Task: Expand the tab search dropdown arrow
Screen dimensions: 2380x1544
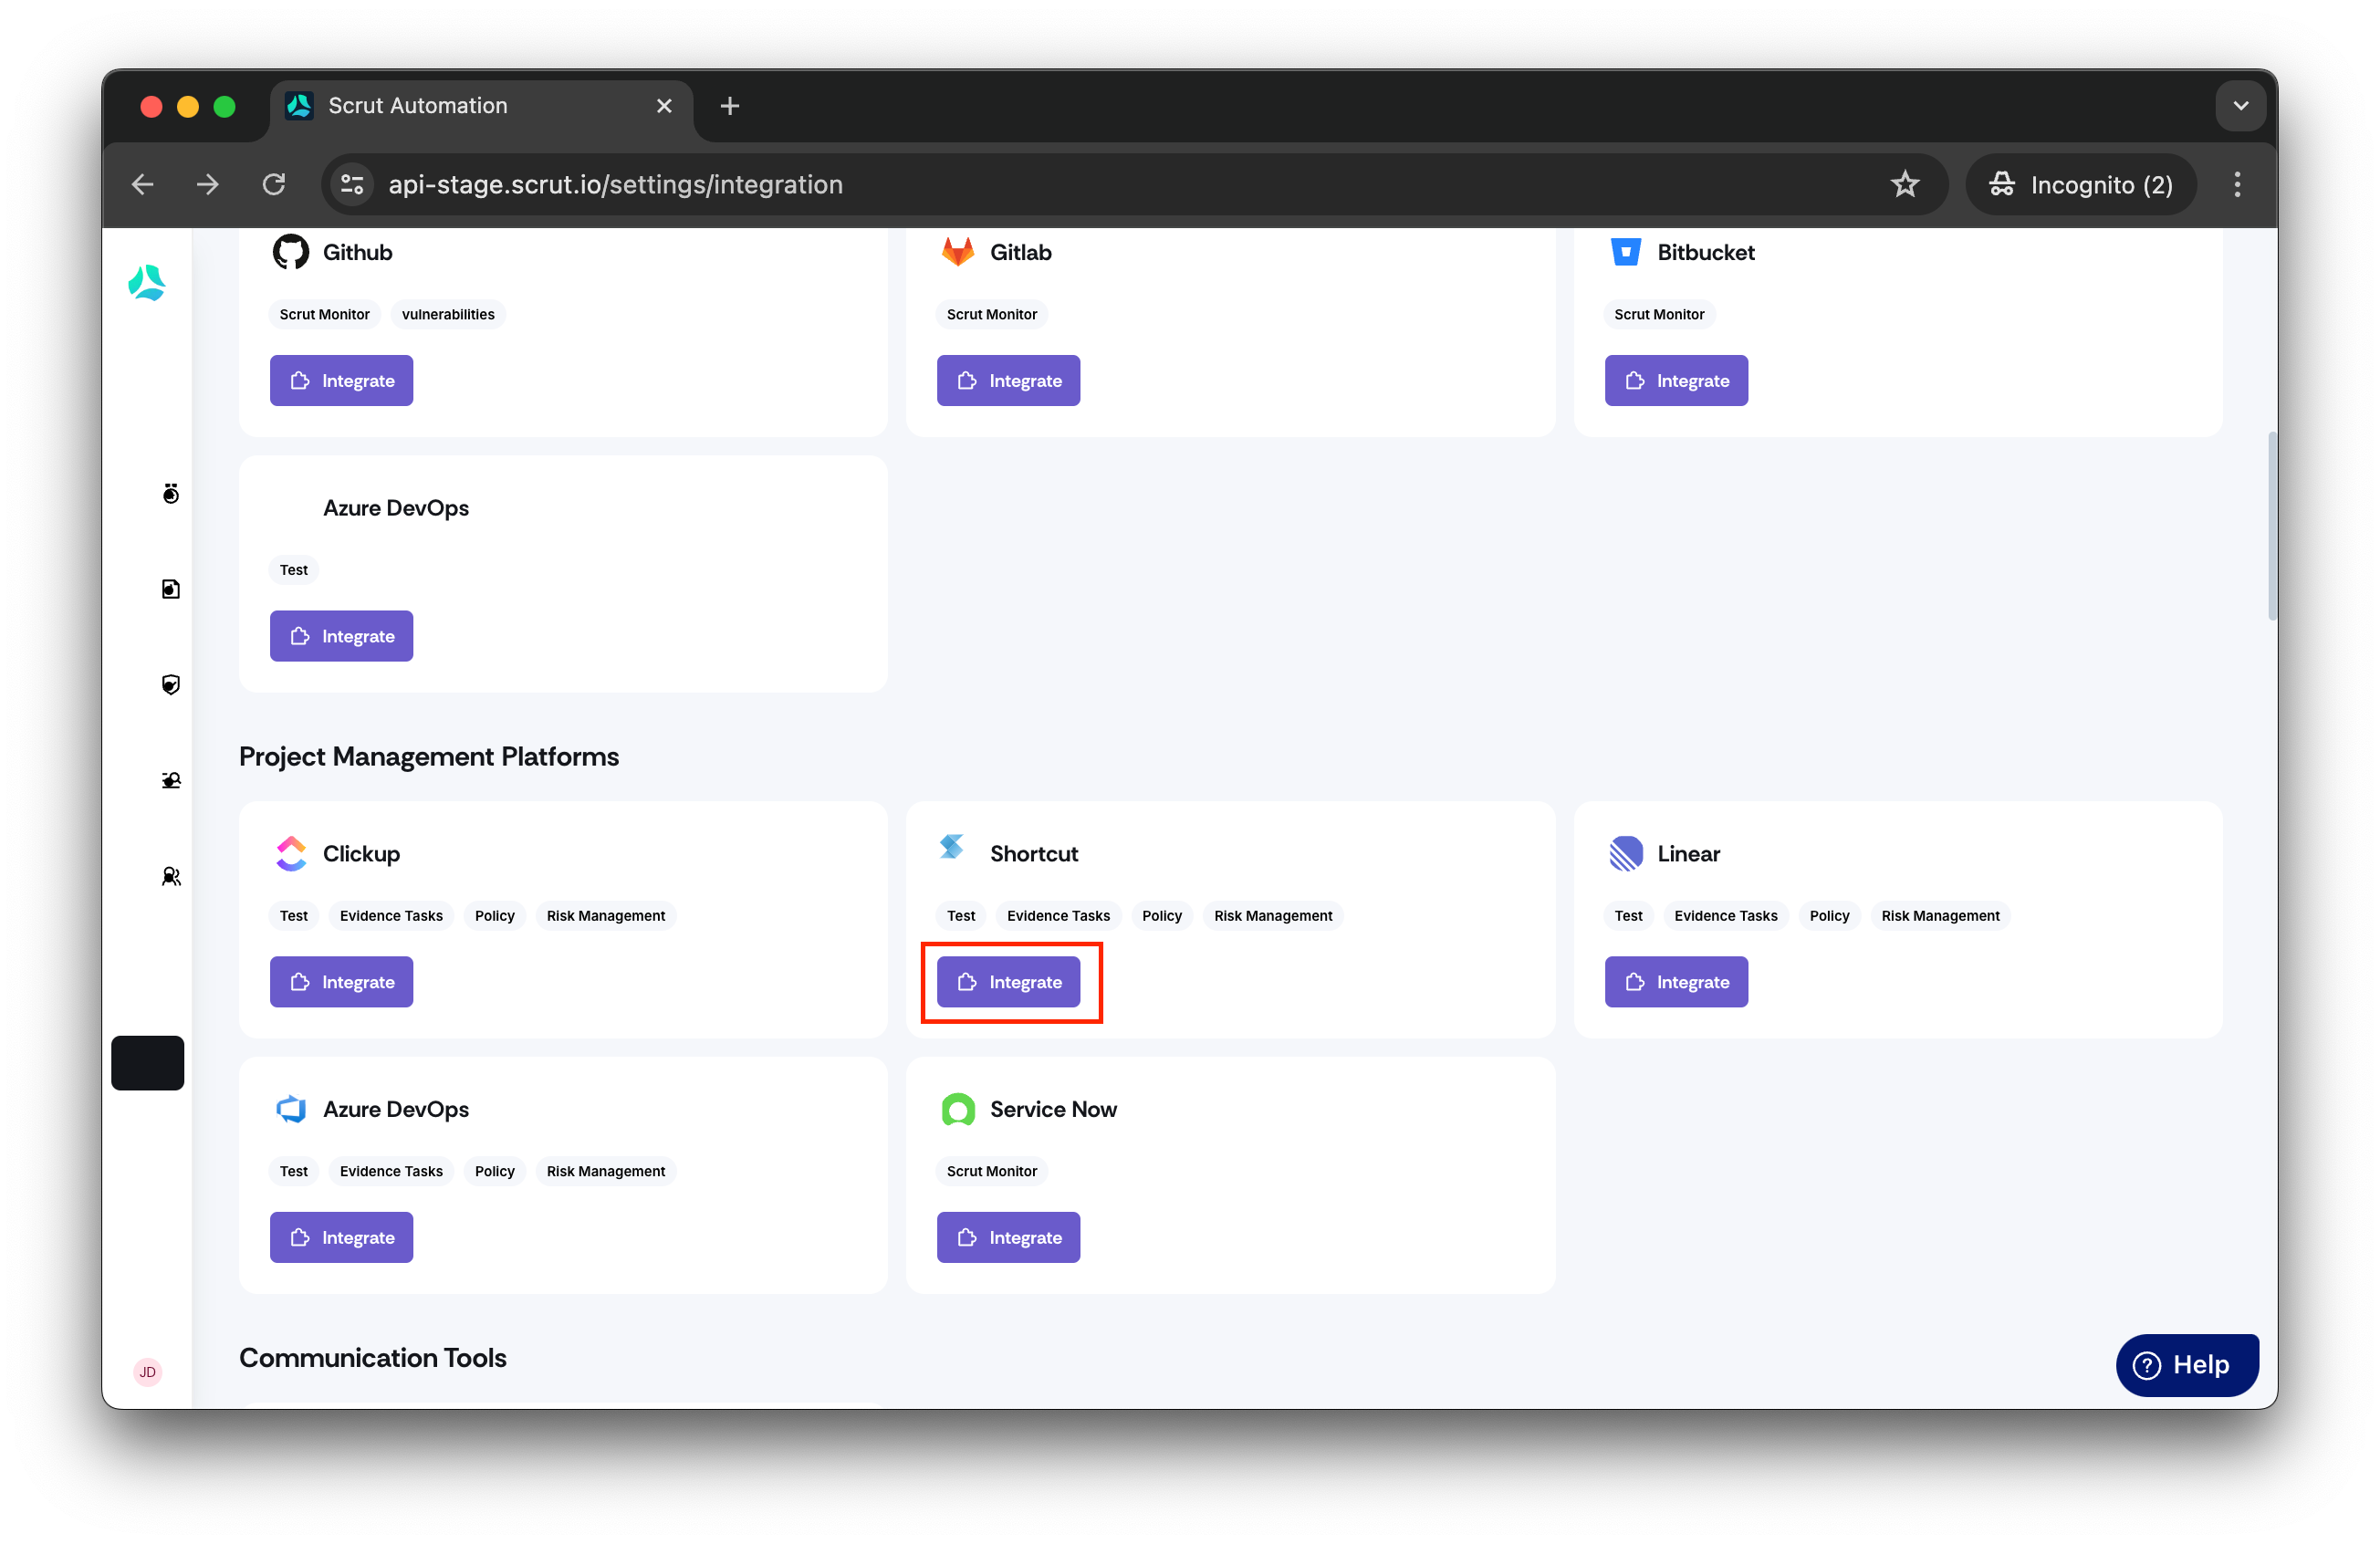Action: point(2240,106)
